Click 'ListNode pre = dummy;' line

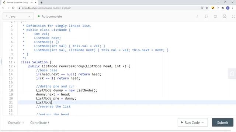click(56, 99)
